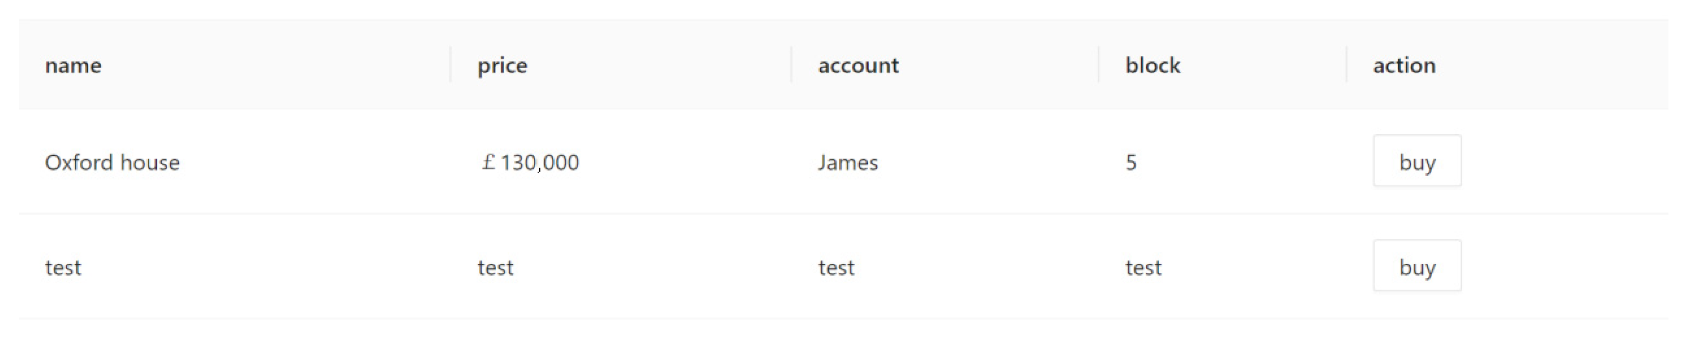1688x338 pixels.
Task: Click the price column header
Action: click(x=502, y=65)
